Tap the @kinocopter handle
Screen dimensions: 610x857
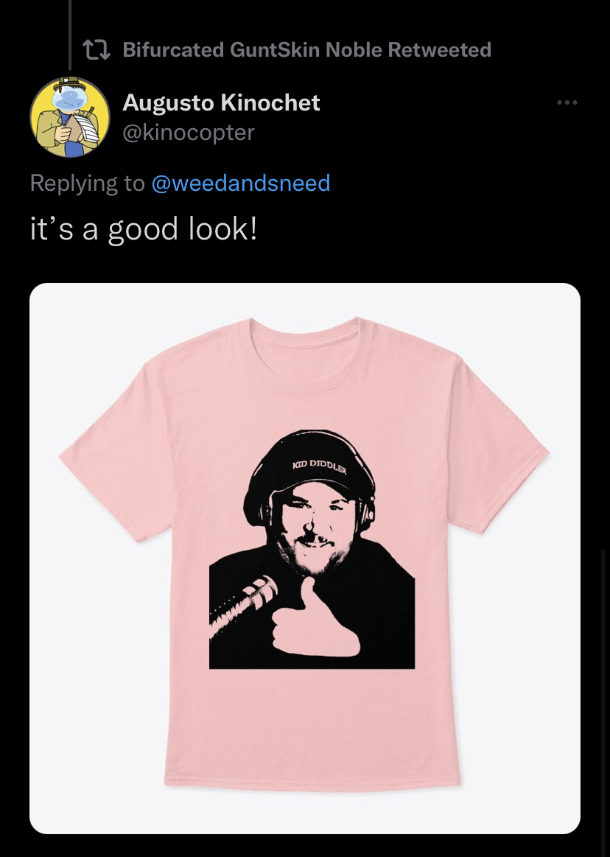click(x=189, y=132)
